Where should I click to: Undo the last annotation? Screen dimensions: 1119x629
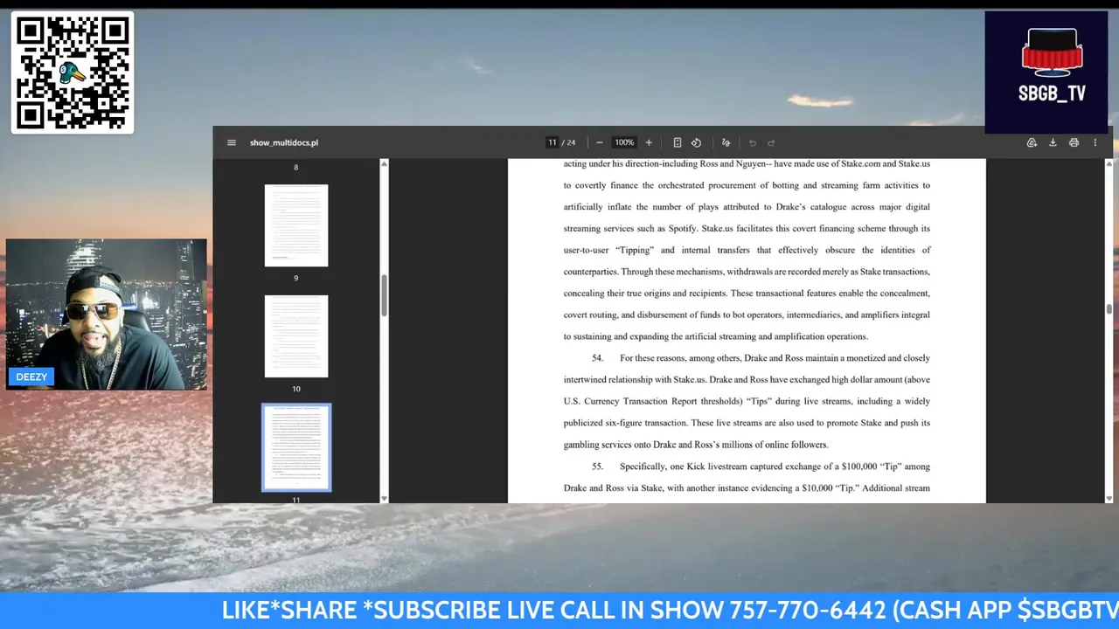752,142
